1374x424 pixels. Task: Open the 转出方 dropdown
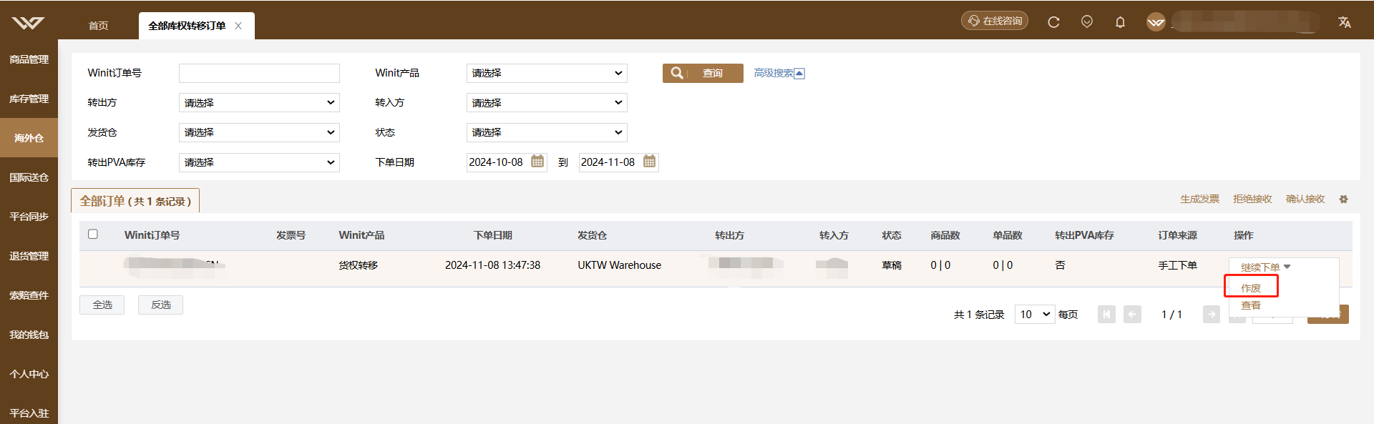[x=259, y=103]
